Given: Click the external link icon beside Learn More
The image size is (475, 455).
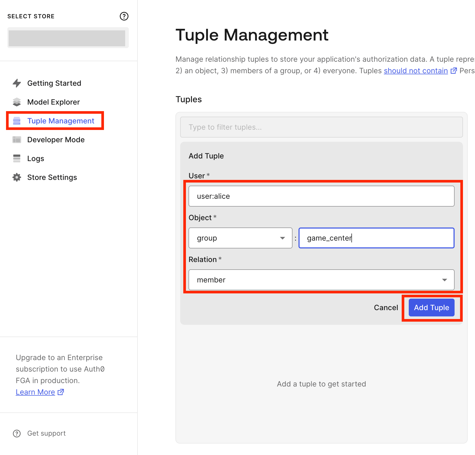Looking at the screenshot, I should coord(61,392).
